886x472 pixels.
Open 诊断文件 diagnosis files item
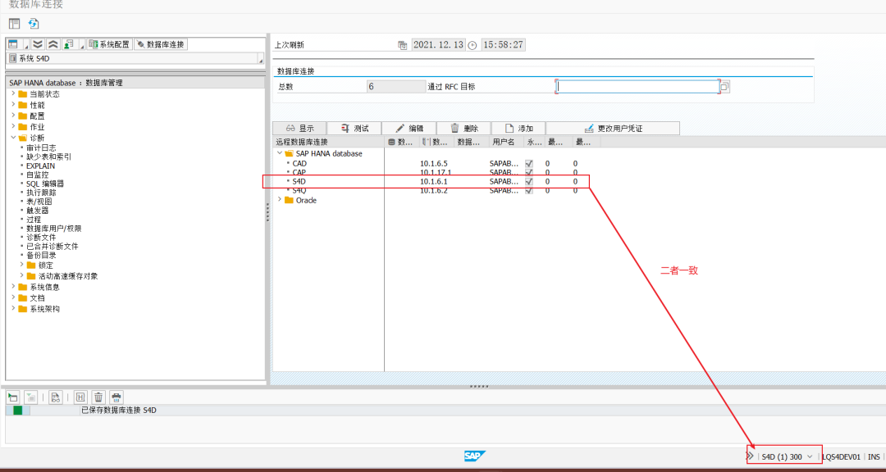tap(41, 237)
